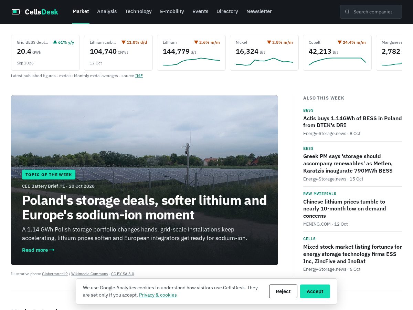Click the 2.6% m/m Lithium change indicator

pyautogui.click(x=207, y=42)
